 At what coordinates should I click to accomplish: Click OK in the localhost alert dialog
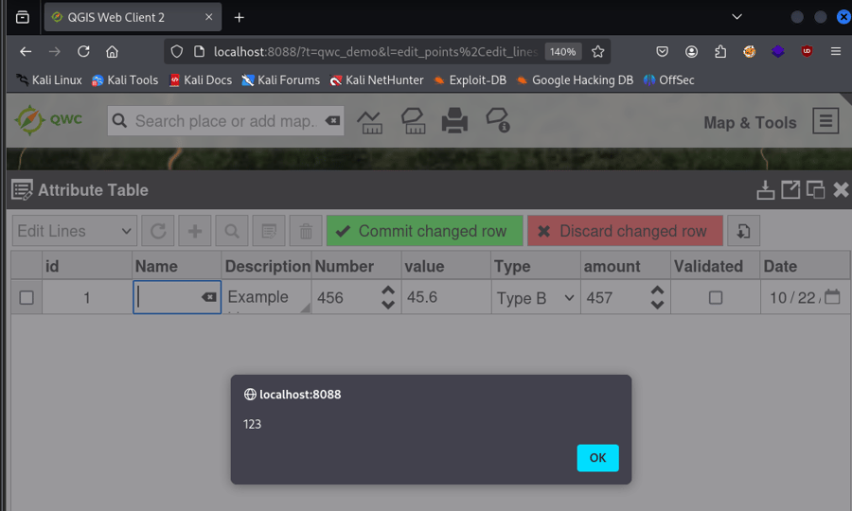coord(597,458)
